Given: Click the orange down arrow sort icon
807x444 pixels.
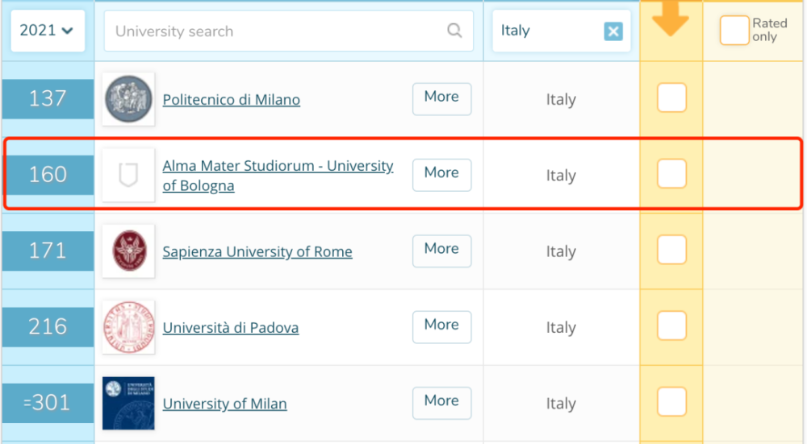Looking at the screenshot, I should click(671, 19).
